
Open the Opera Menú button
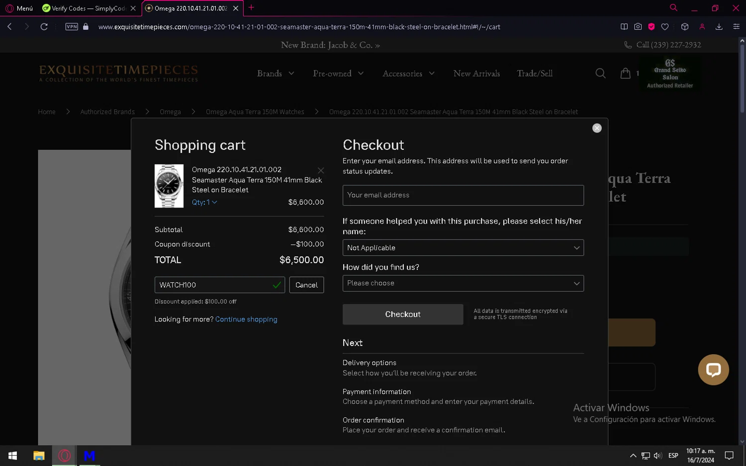19,8
